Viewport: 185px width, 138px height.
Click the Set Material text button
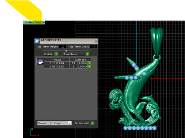pyautogui.click(x=82, y=123)
